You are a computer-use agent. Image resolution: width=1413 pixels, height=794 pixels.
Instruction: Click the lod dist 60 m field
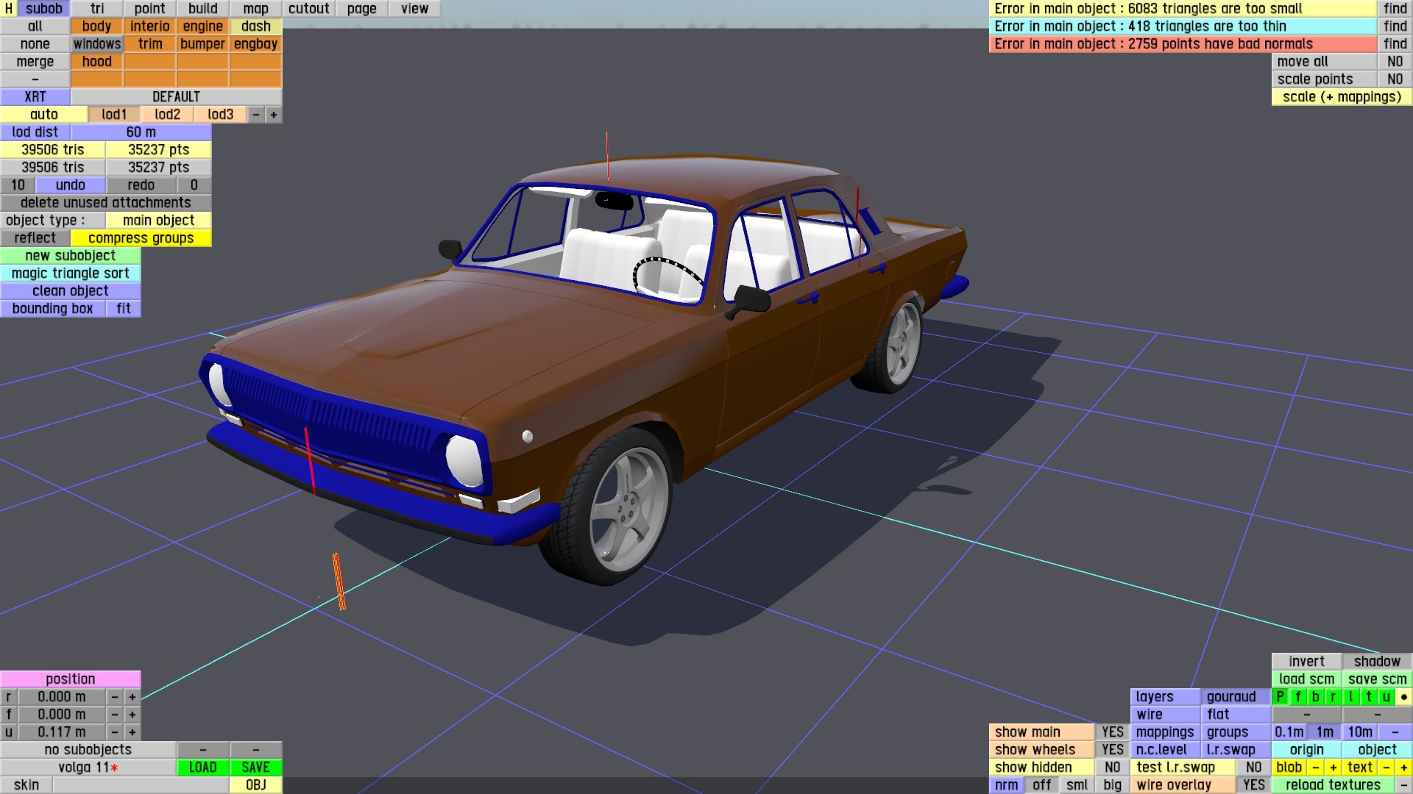pos(141,132)
